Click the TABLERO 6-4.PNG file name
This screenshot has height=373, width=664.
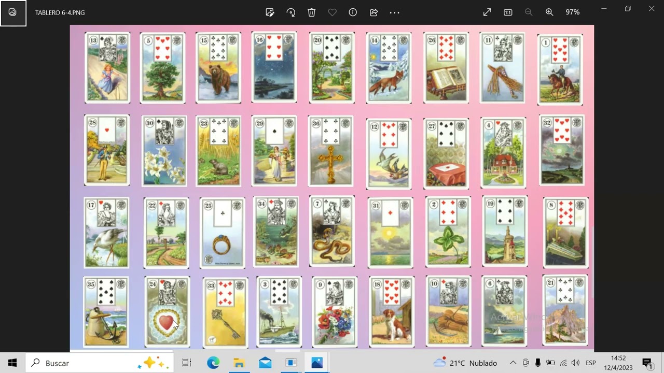[60, 12]
